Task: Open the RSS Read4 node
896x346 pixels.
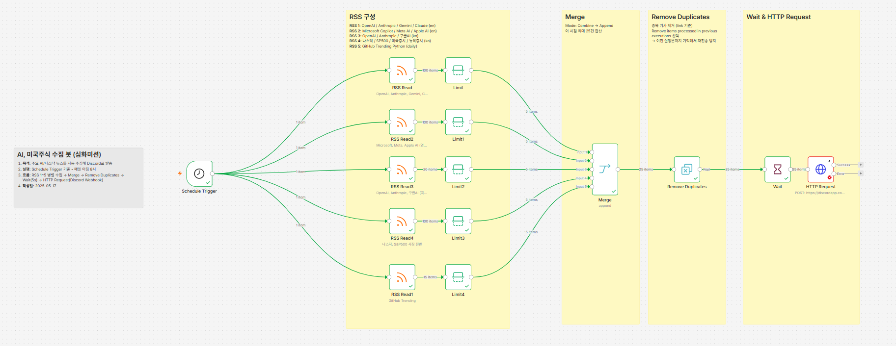Action: click(x=402, y=221)
